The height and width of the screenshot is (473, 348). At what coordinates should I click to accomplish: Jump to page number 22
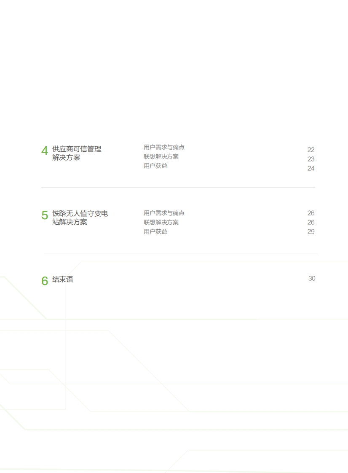pos(311,150)
